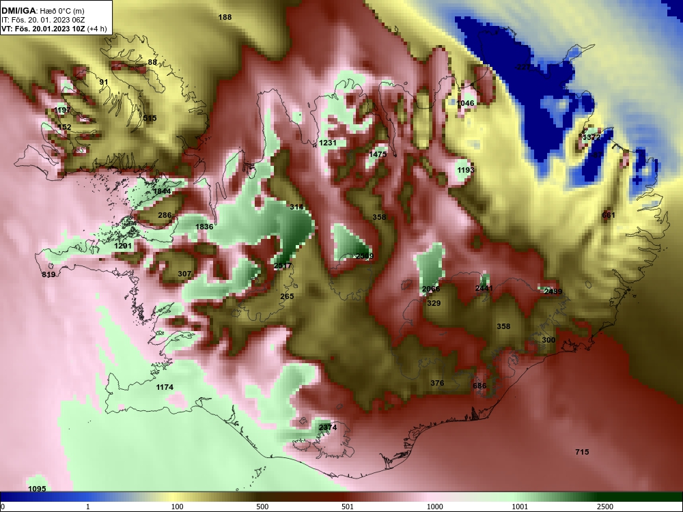The width and height of the screenshot is (683, 512).
Task: Click the 300 height value
Action: [548, 340]
